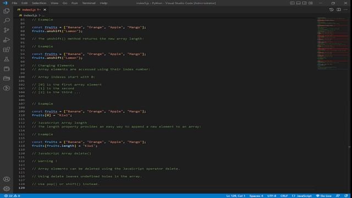Open notifications bell in status bar
352x198 pixels.
coord(346,196)
